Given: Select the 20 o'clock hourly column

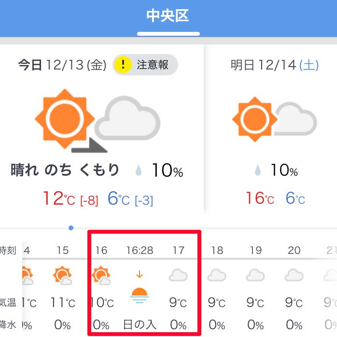Looking at the screenshot, I should click(294, 288).
